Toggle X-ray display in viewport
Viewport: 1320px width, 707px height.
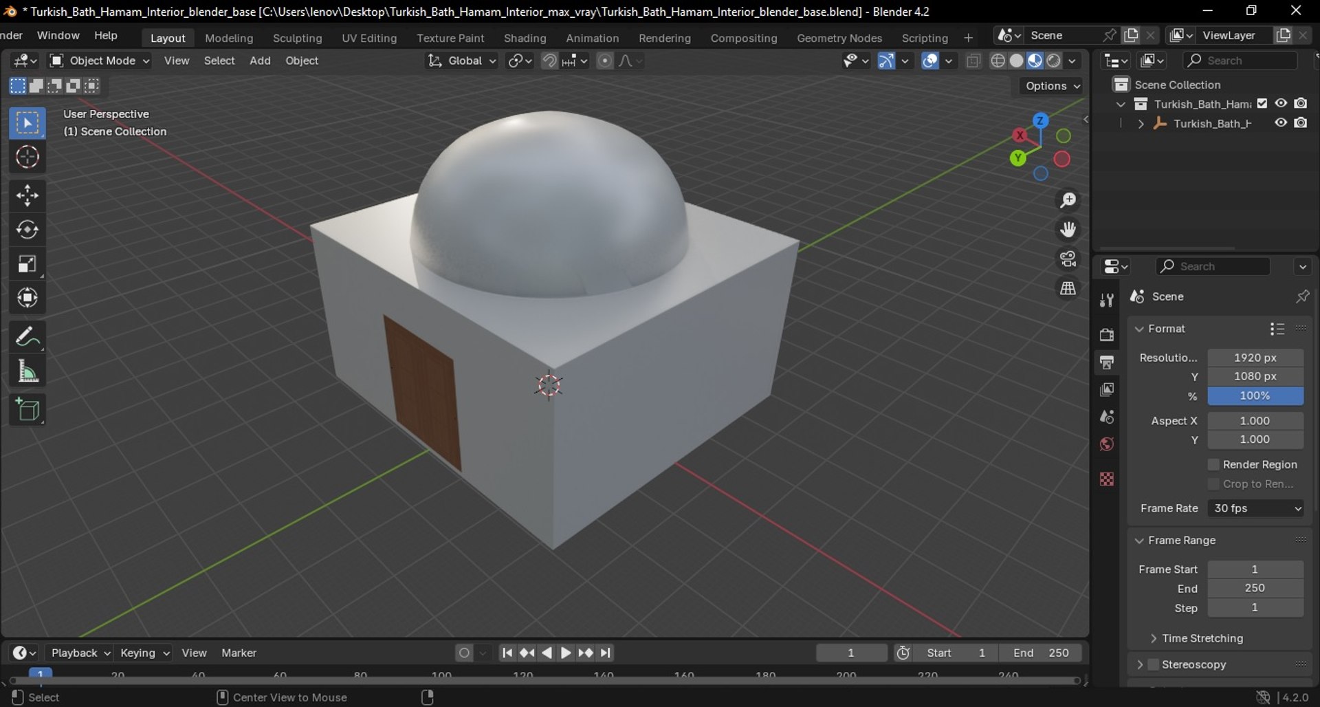coord(973,61)
